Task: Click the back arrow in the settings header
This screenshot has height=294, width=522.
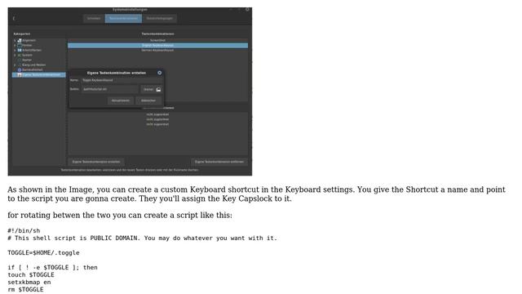Action: 14,18
